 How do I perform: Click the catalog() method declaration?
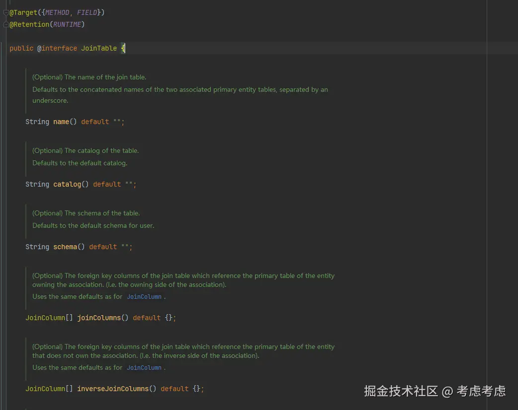pyautogui.click(x=71, y=184)
